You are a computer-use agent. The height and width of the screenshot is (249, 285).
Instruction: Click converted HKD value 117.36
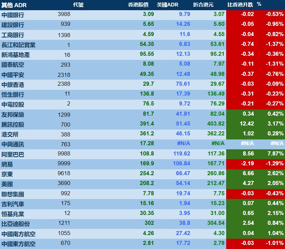pos(216,153)
